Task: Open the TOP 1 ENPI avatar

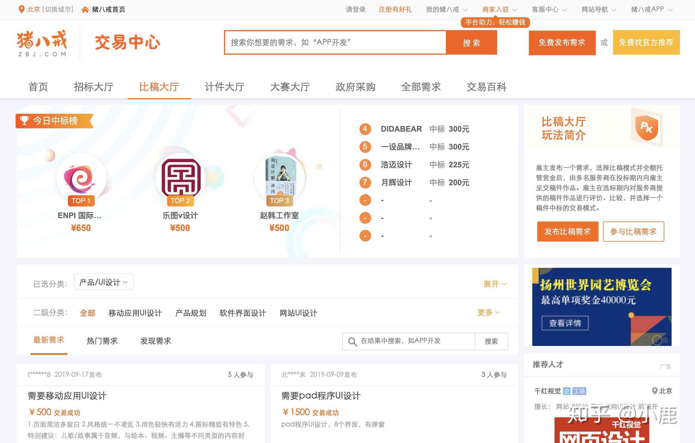Action: click(81, 178)
